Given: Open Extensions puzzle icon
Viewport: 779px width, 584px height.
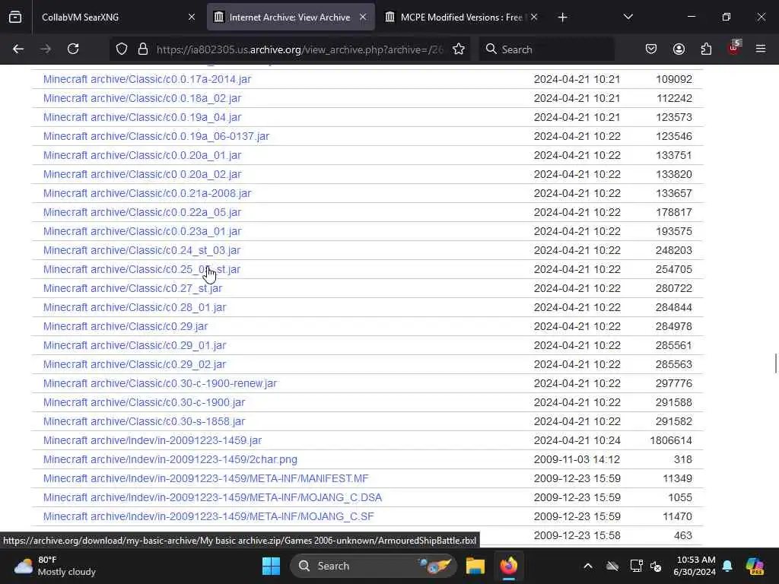Looking at the screenshot, I should pyautogui.click(x=706, y=49).
